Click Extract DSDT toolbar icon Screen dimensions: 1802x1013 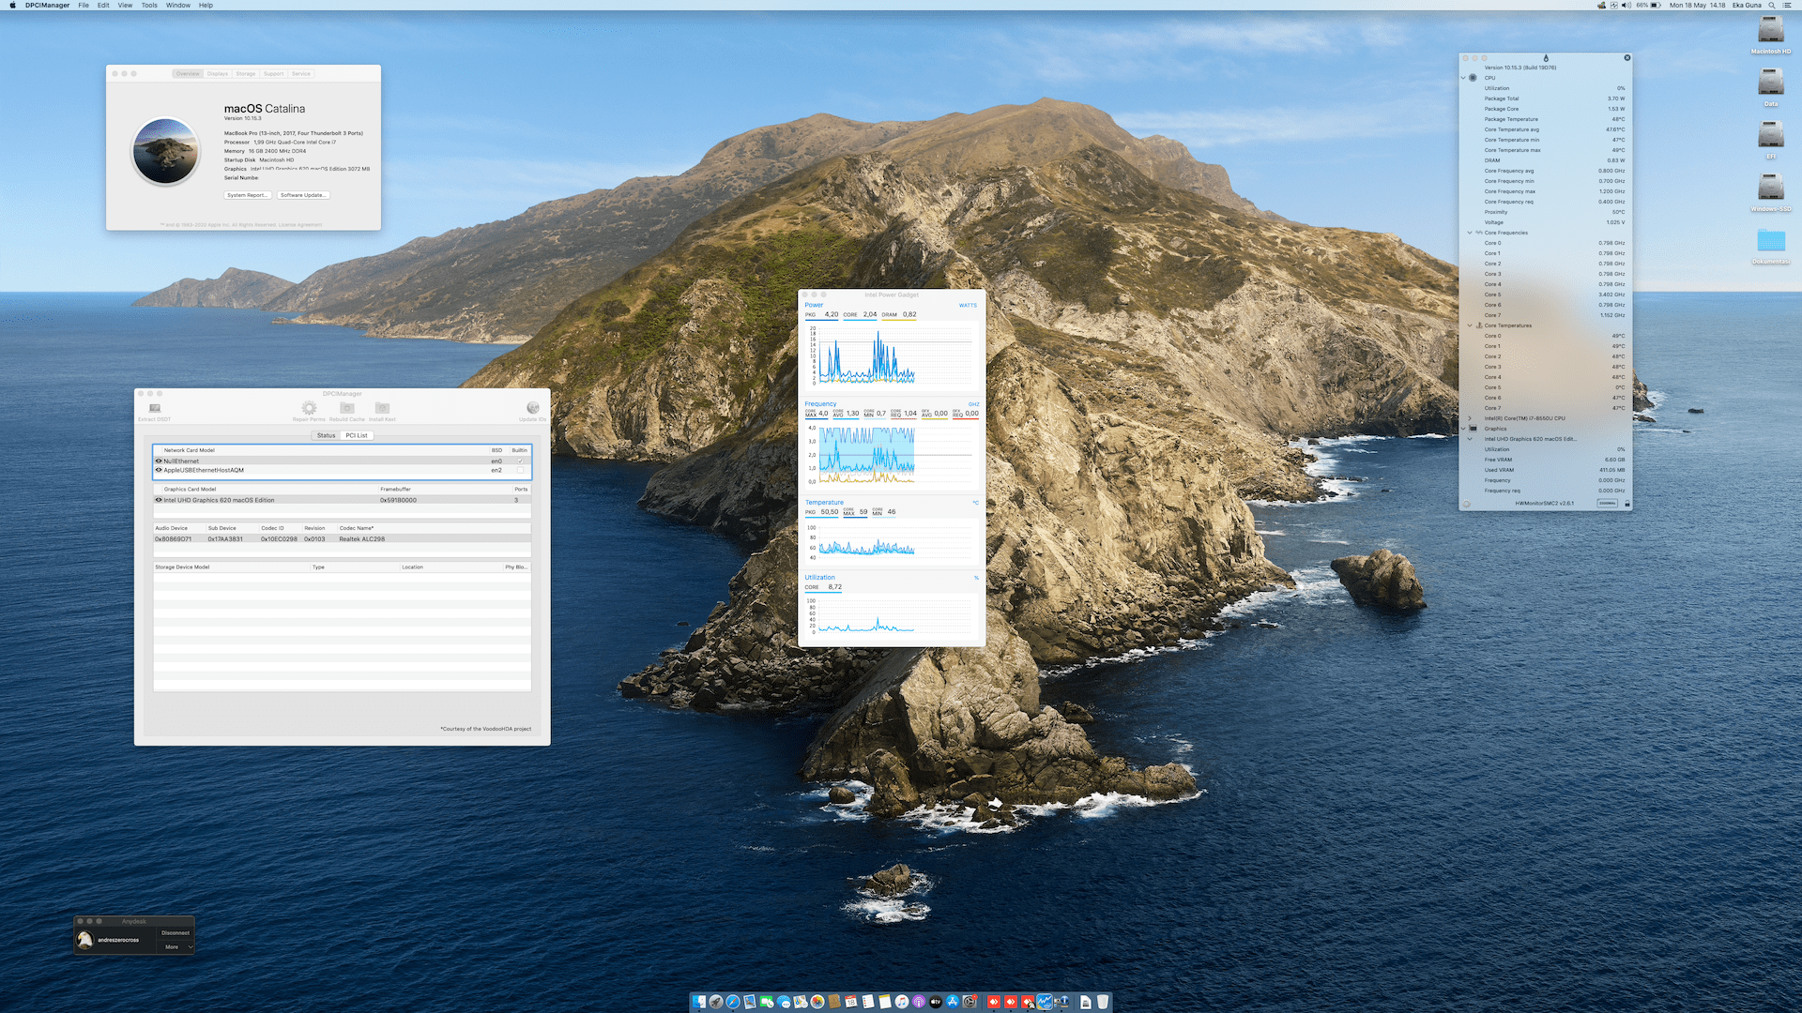coord(155,409)
